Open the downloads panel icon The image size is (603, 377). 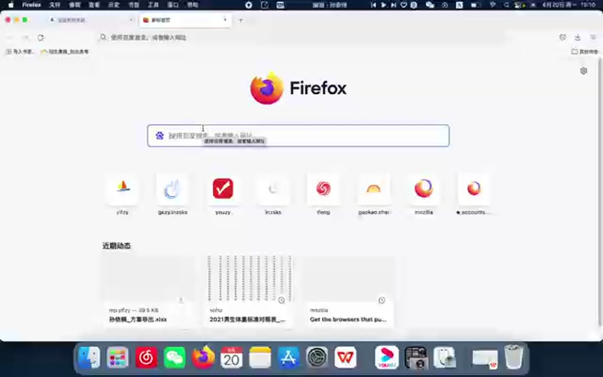(577, 37)
